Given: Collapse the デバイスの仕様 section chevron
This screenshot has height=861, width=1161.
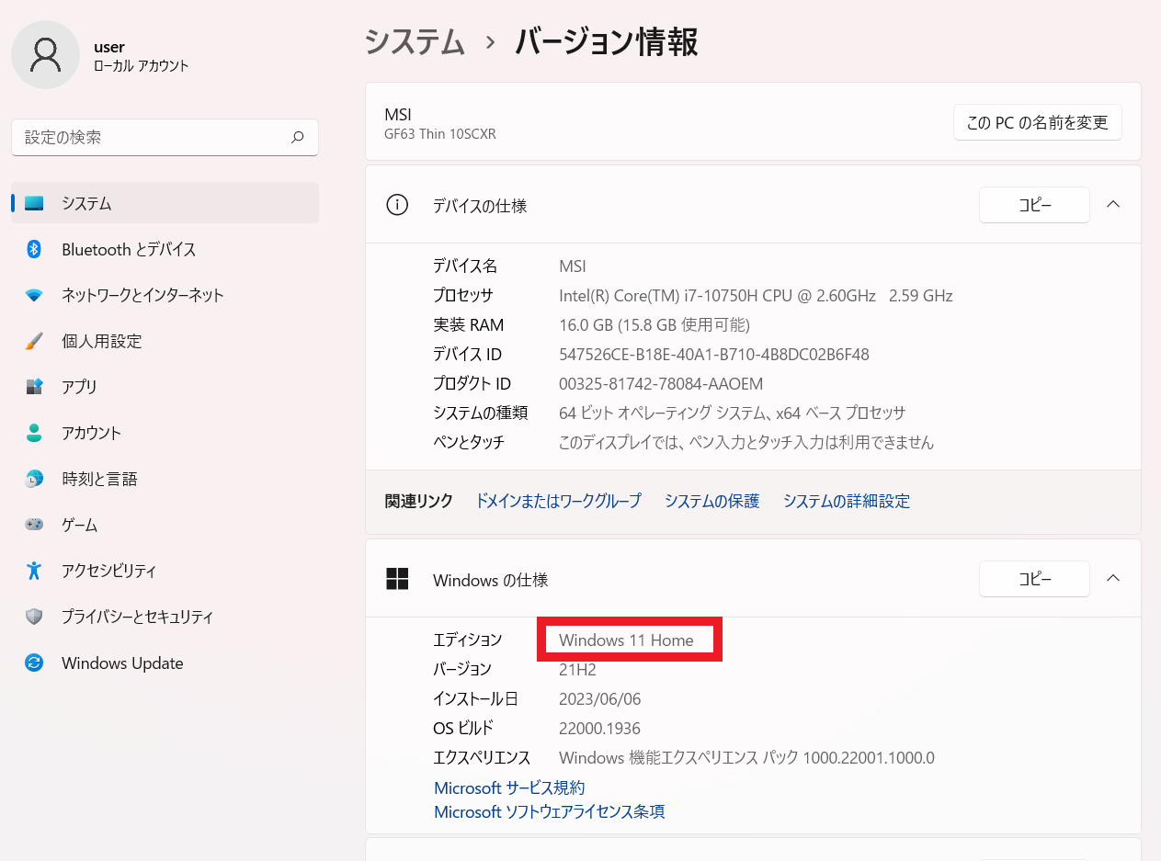Looking at the screenshot, I should pos(1112,205).
